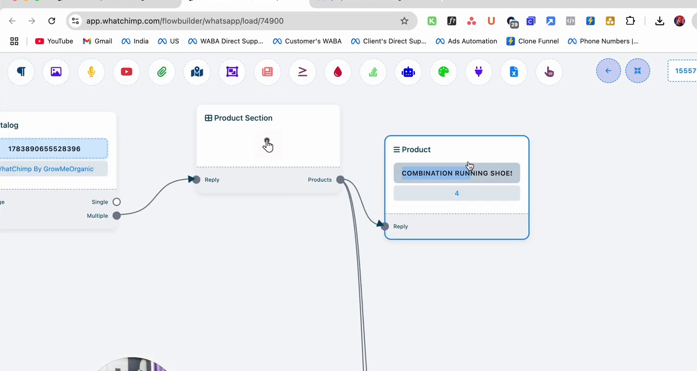Select the green stacked layers icon

point(373,72)
